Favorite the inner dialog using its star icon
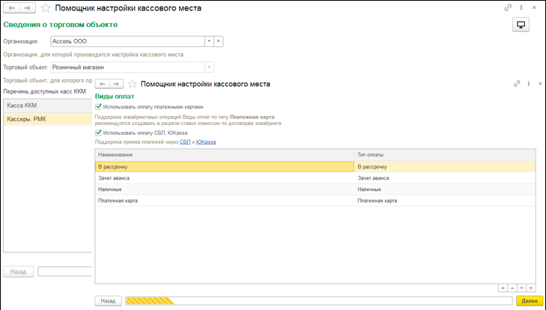546x310 pixels. pyautogui.click(x=133, y=84)
